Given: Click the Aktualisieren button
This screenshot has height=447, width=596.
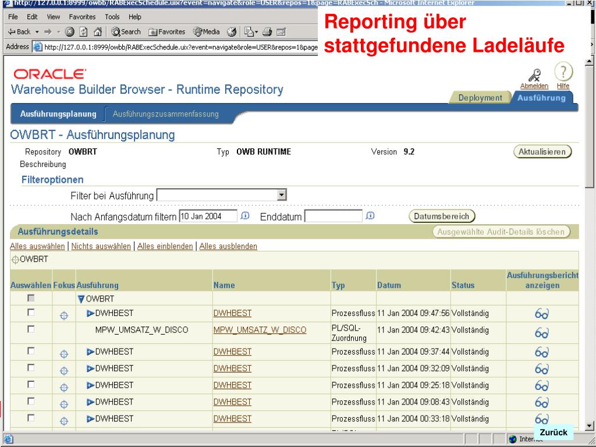Looking at the screenshot, I should pos(542,152).
